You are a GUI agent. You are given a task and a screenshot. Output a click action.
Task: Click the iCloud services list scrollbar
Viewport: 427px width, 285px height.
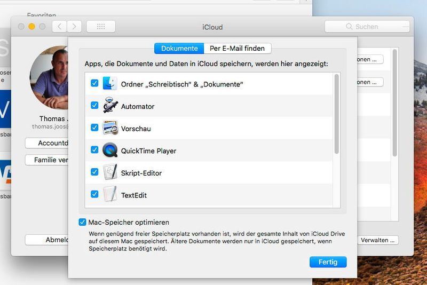click(394, 103)
